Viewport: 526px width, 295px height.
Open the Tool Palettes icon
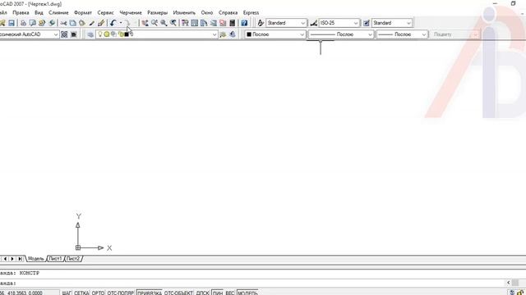pyautogui.click(x=204, y=23)
